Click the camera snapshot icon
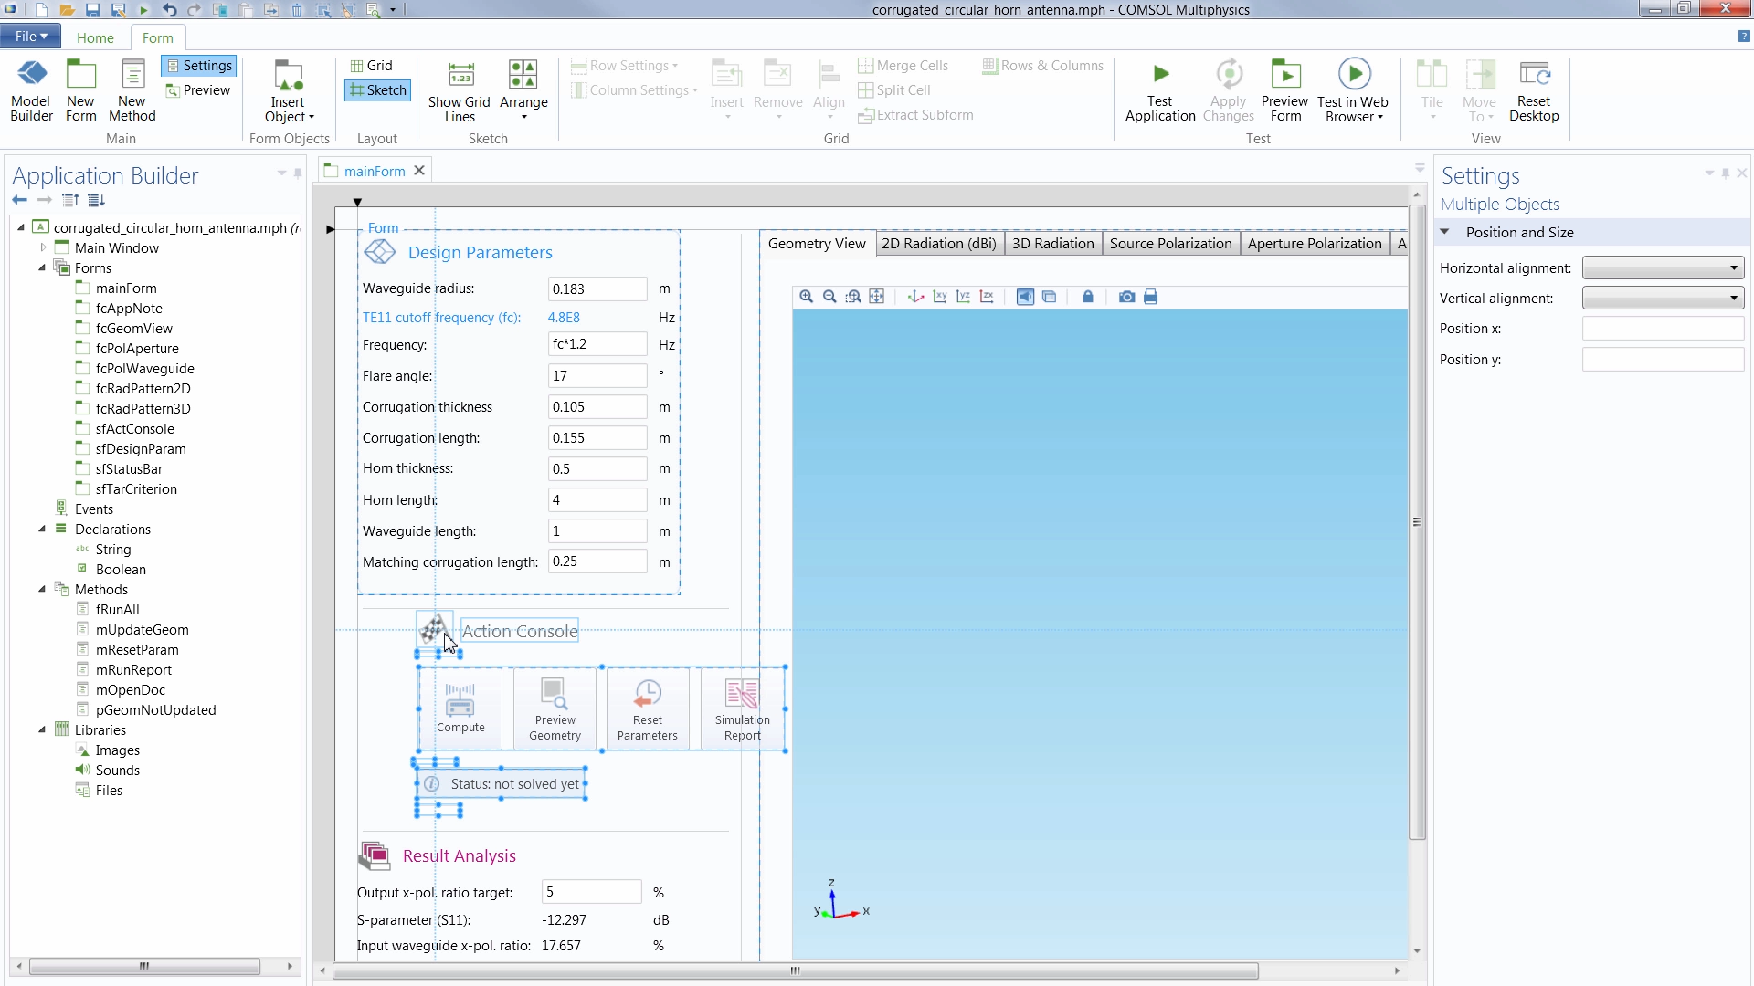The width and height of the screenshot is (1754, 986). coord(1126,297)
